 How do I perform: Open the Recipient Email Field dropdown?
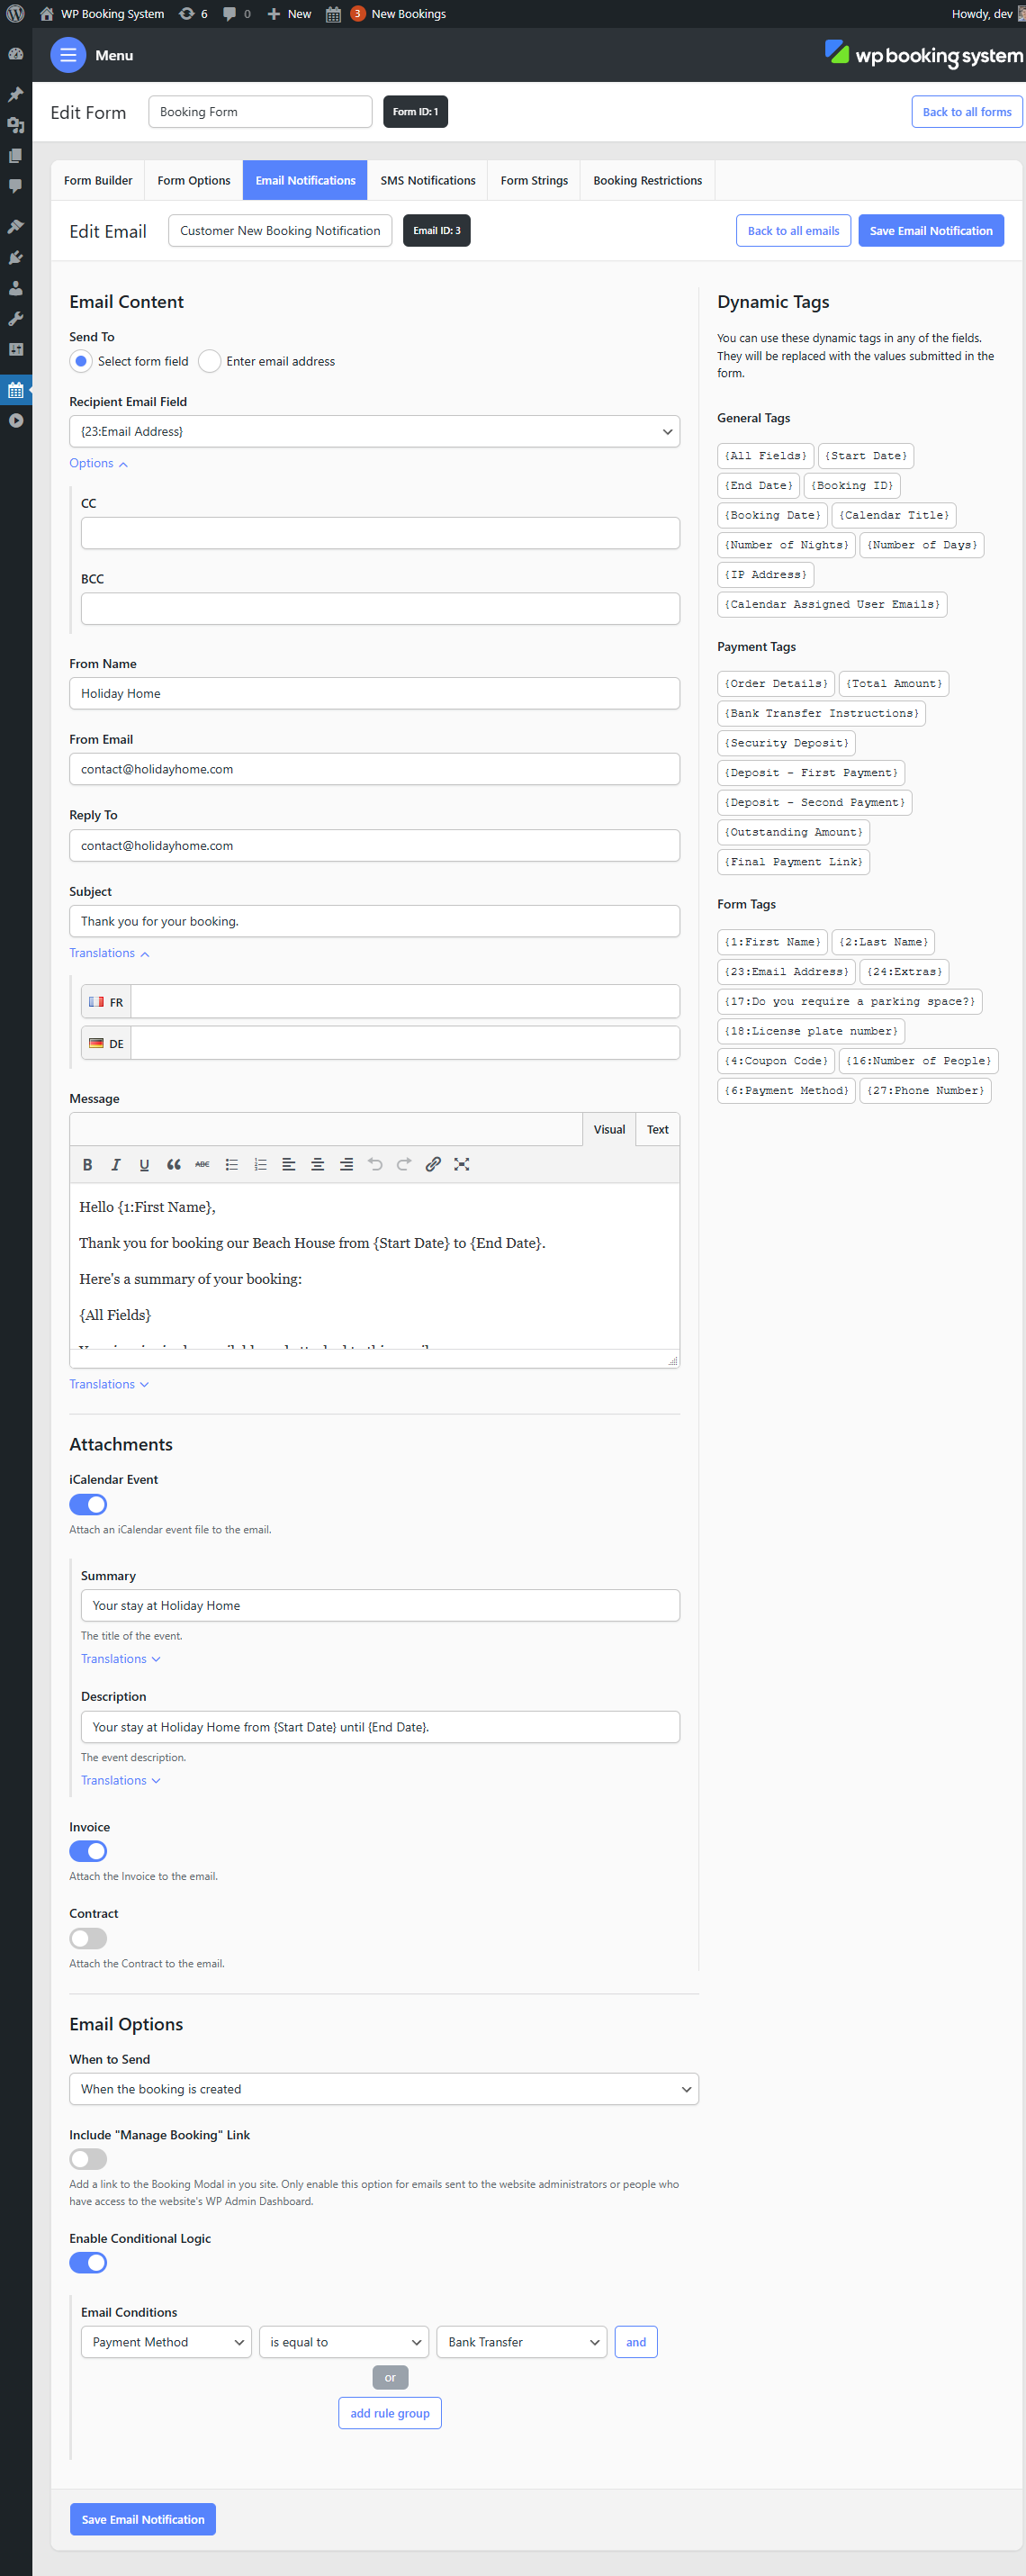tap(374, 431)
